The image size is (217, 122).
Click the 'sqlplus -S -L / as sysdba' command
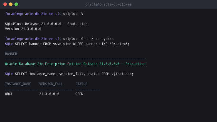tap(88, 39)
